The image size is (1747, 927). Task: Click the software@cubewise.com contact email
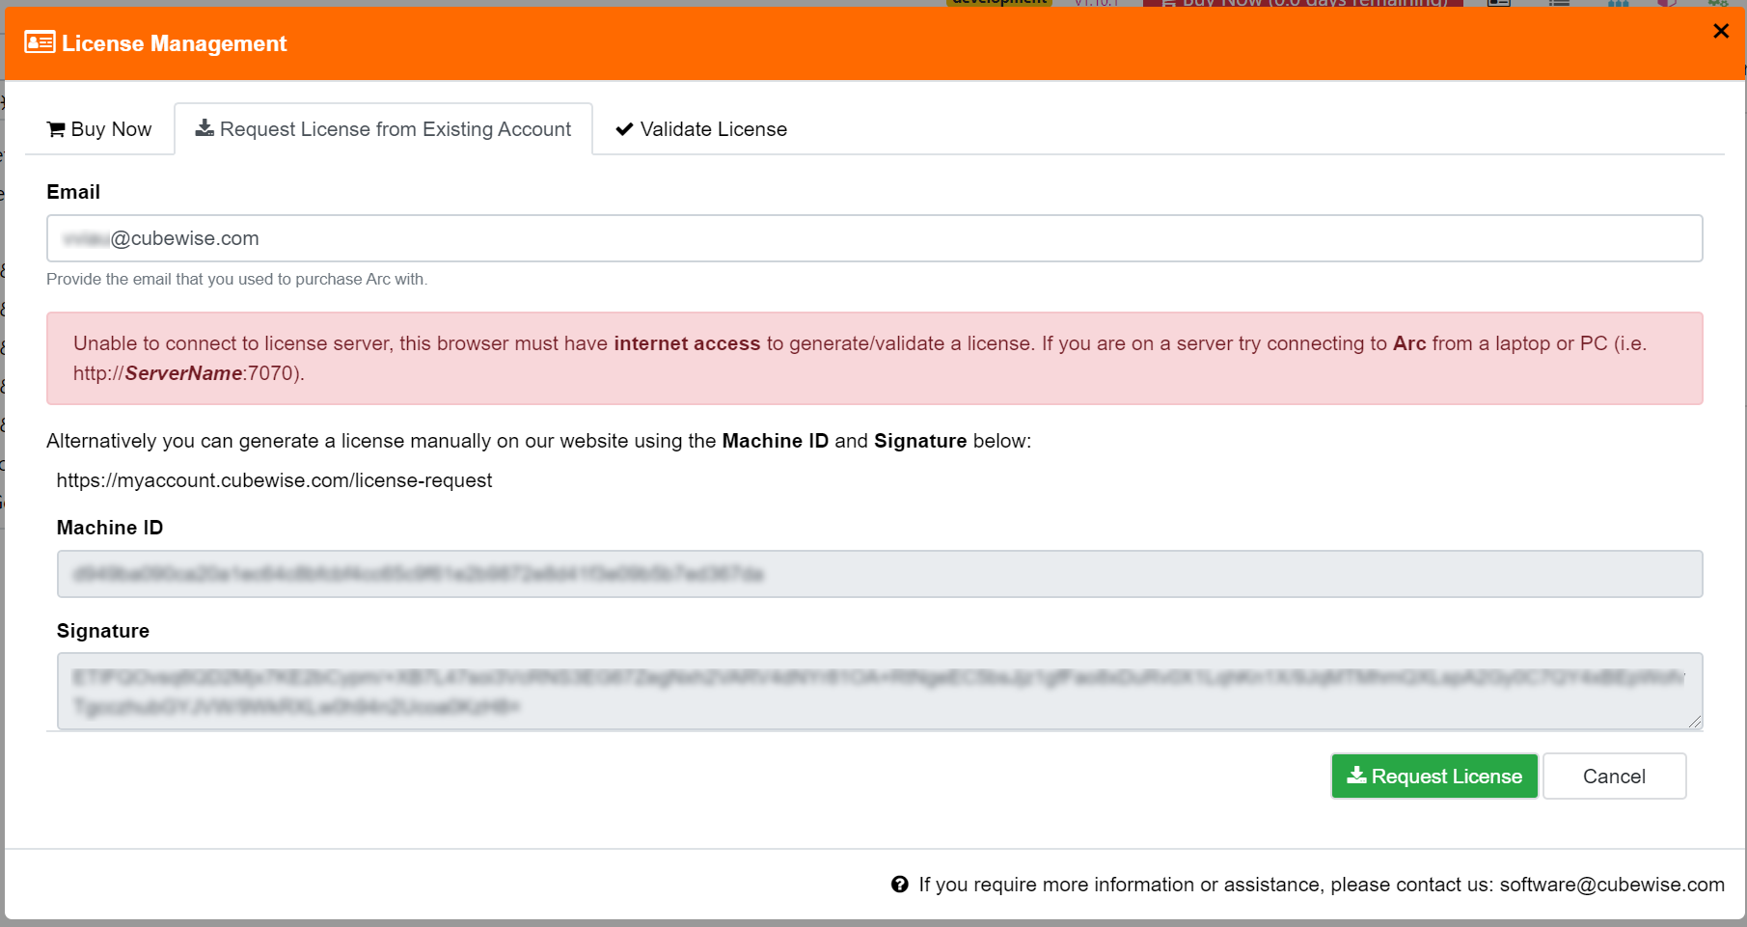1612,885
